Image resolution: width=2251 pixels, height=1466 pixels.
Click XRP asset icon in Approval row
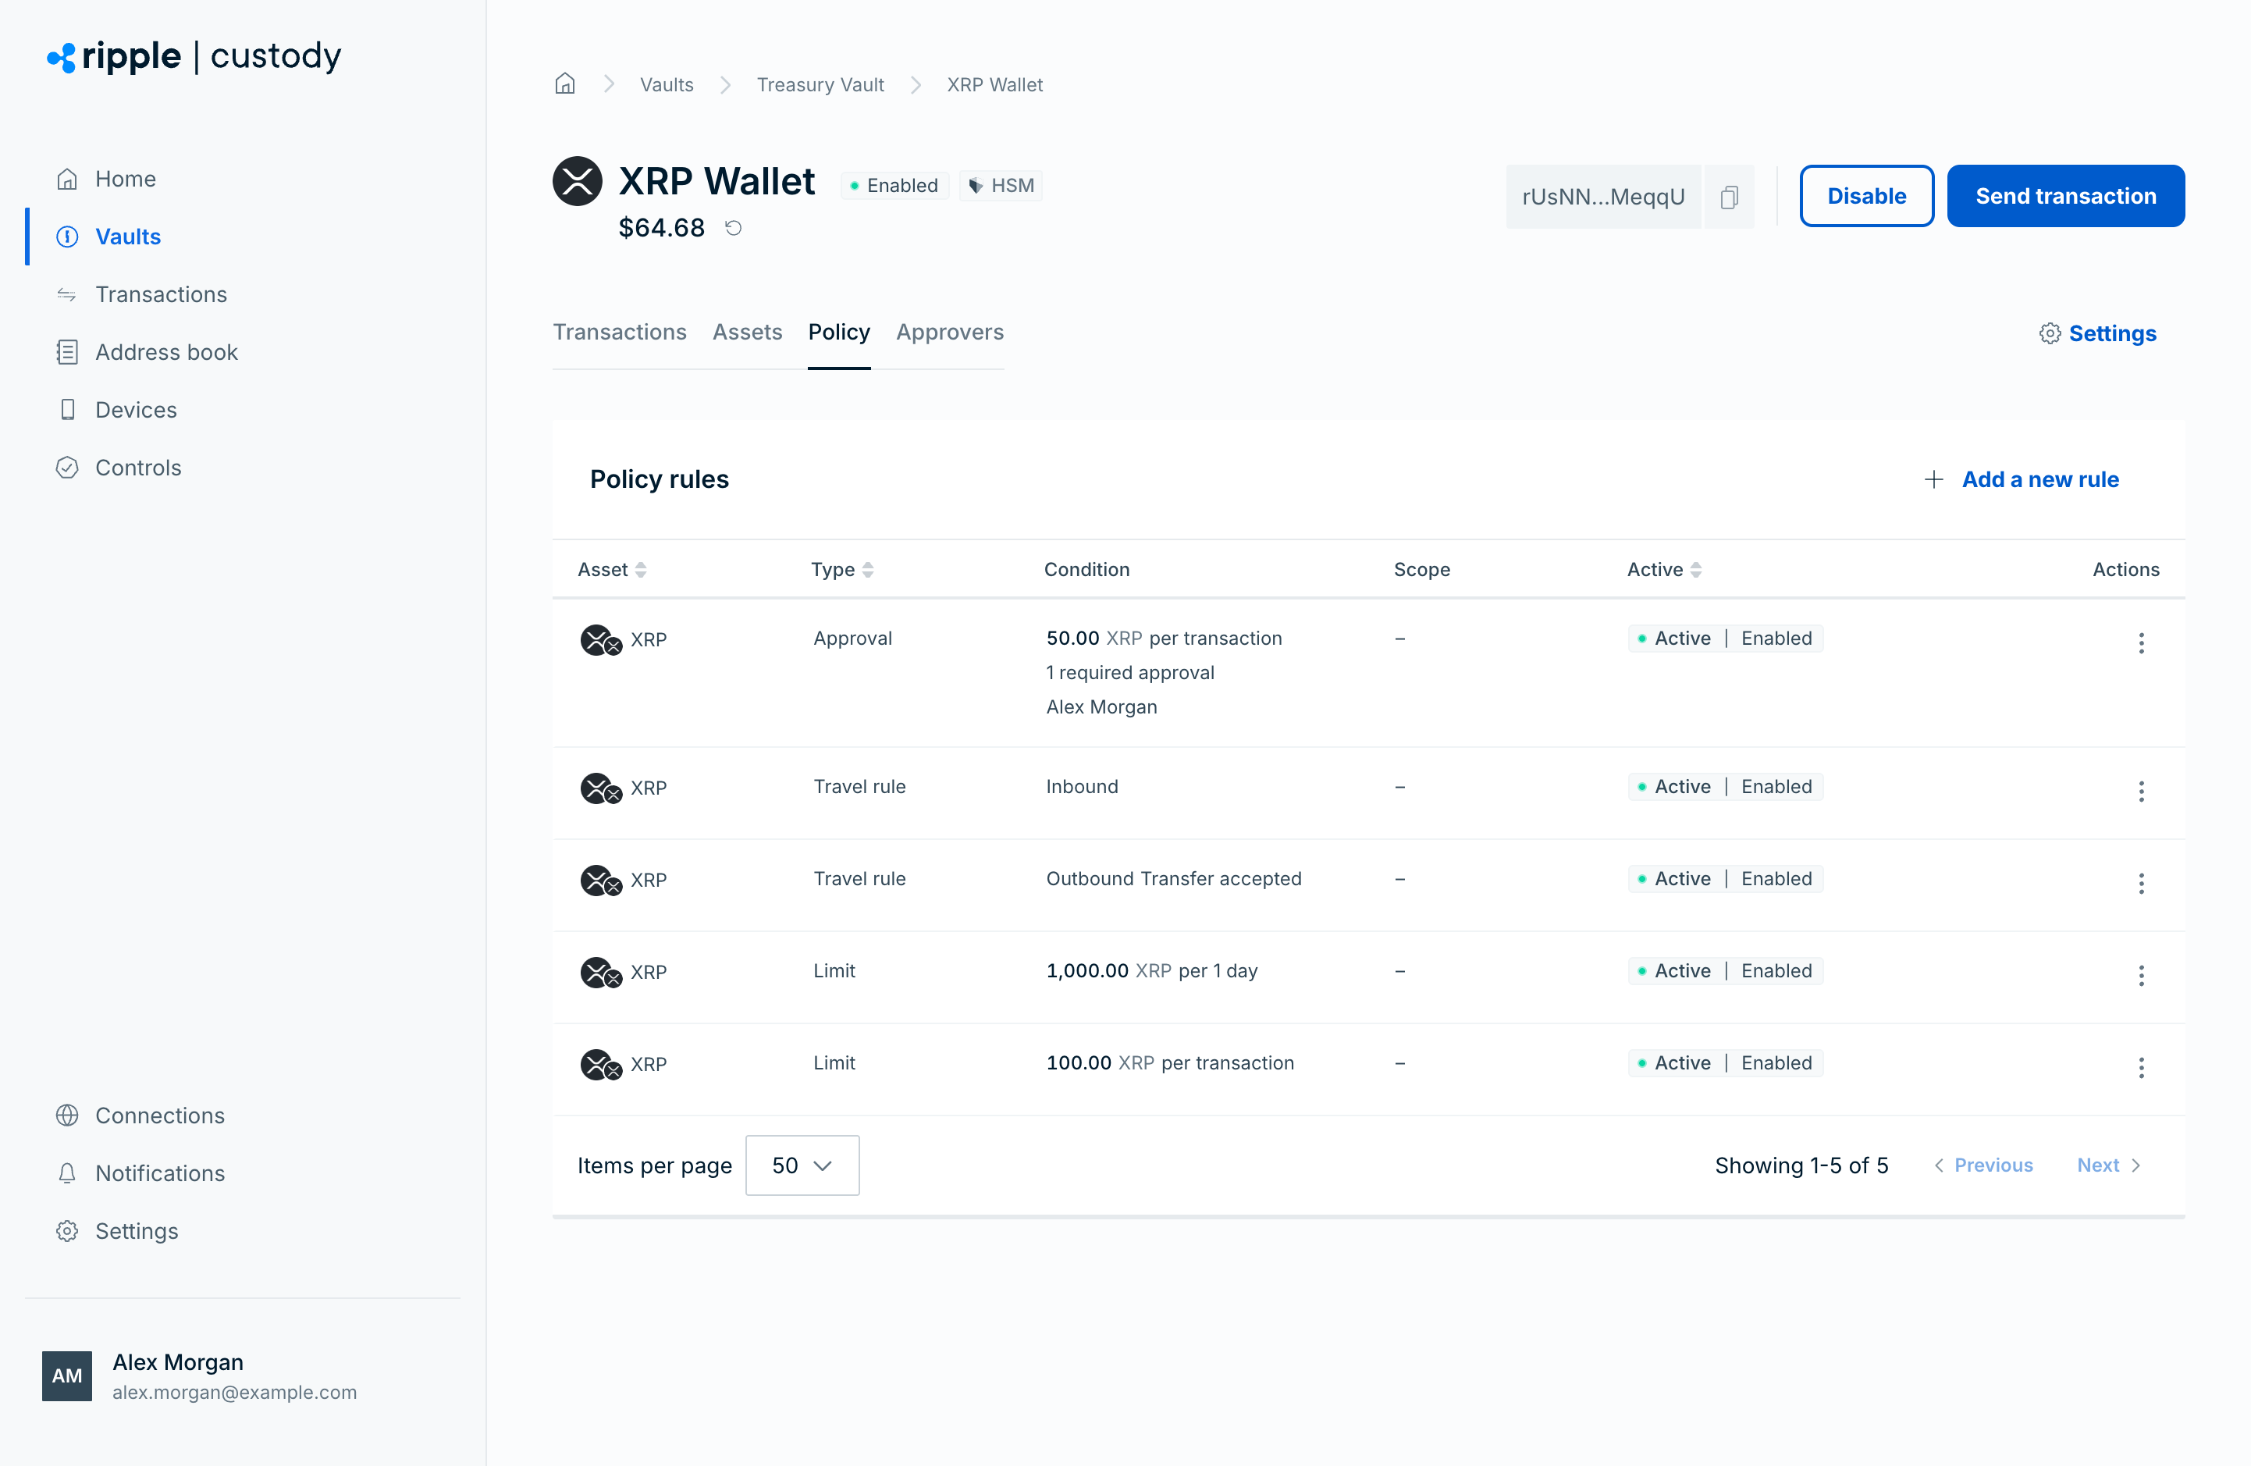click(x=600, y=640)
